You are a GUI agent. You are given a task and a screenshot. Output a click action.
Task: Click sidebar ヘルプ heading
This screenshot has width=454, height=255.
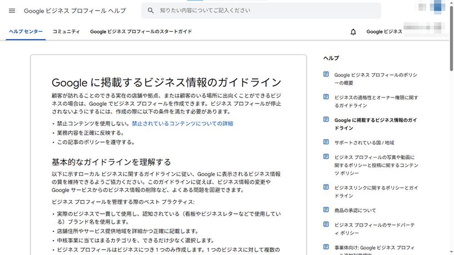[331, 58]
